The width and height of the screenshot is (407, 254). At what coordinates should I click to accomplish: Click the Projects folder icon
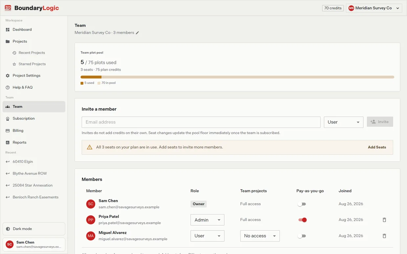(x=8, y=41)
